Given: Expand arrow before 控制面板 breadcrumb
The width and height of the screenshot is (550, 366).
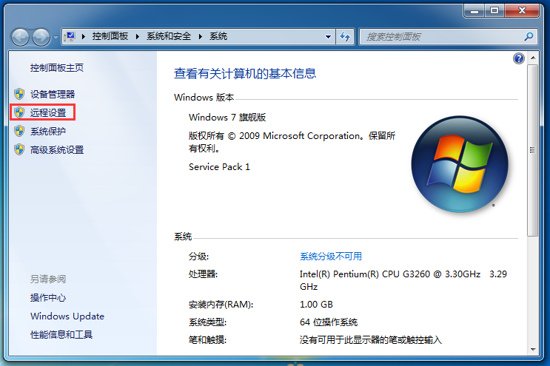Looking at the screenshot, I should click(x=84, y=36).
